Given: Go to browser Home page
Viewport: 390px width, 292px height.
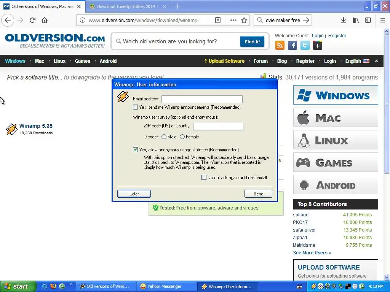Looking at the screenshot, I should click(x=45, y=20).
